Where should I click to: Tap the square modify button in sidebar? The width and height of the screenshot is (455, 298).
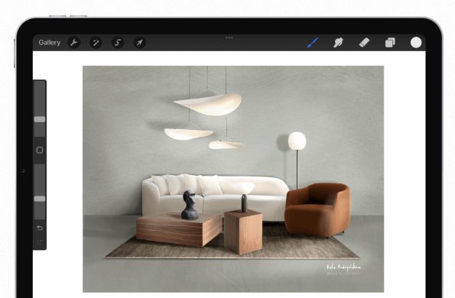tap(40, 151)
